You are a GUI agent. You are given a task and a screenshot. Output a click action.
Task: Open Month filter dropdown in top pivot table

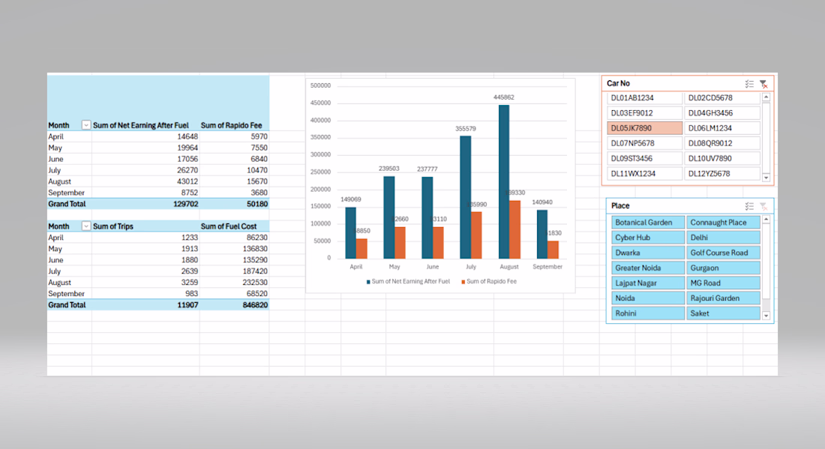[85, 125]
